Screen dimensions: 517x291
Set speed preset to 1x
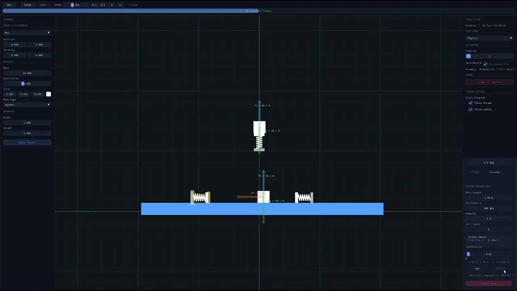coord(112,5)
